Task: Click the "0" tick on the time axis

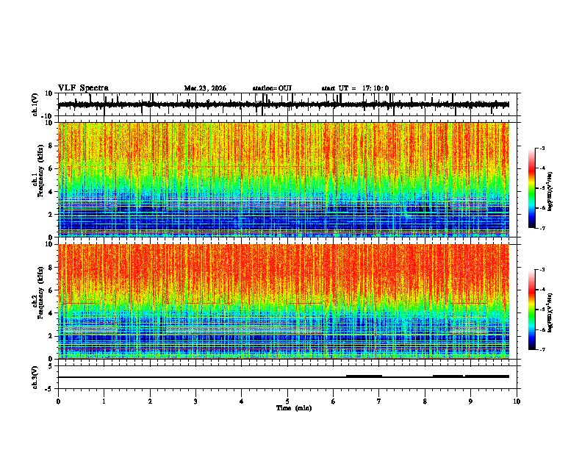Action: (x=58, y=401)
